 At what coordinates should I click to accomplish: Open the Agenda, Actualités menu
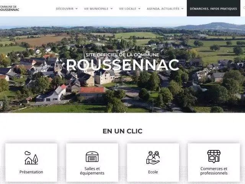(163, 9)
